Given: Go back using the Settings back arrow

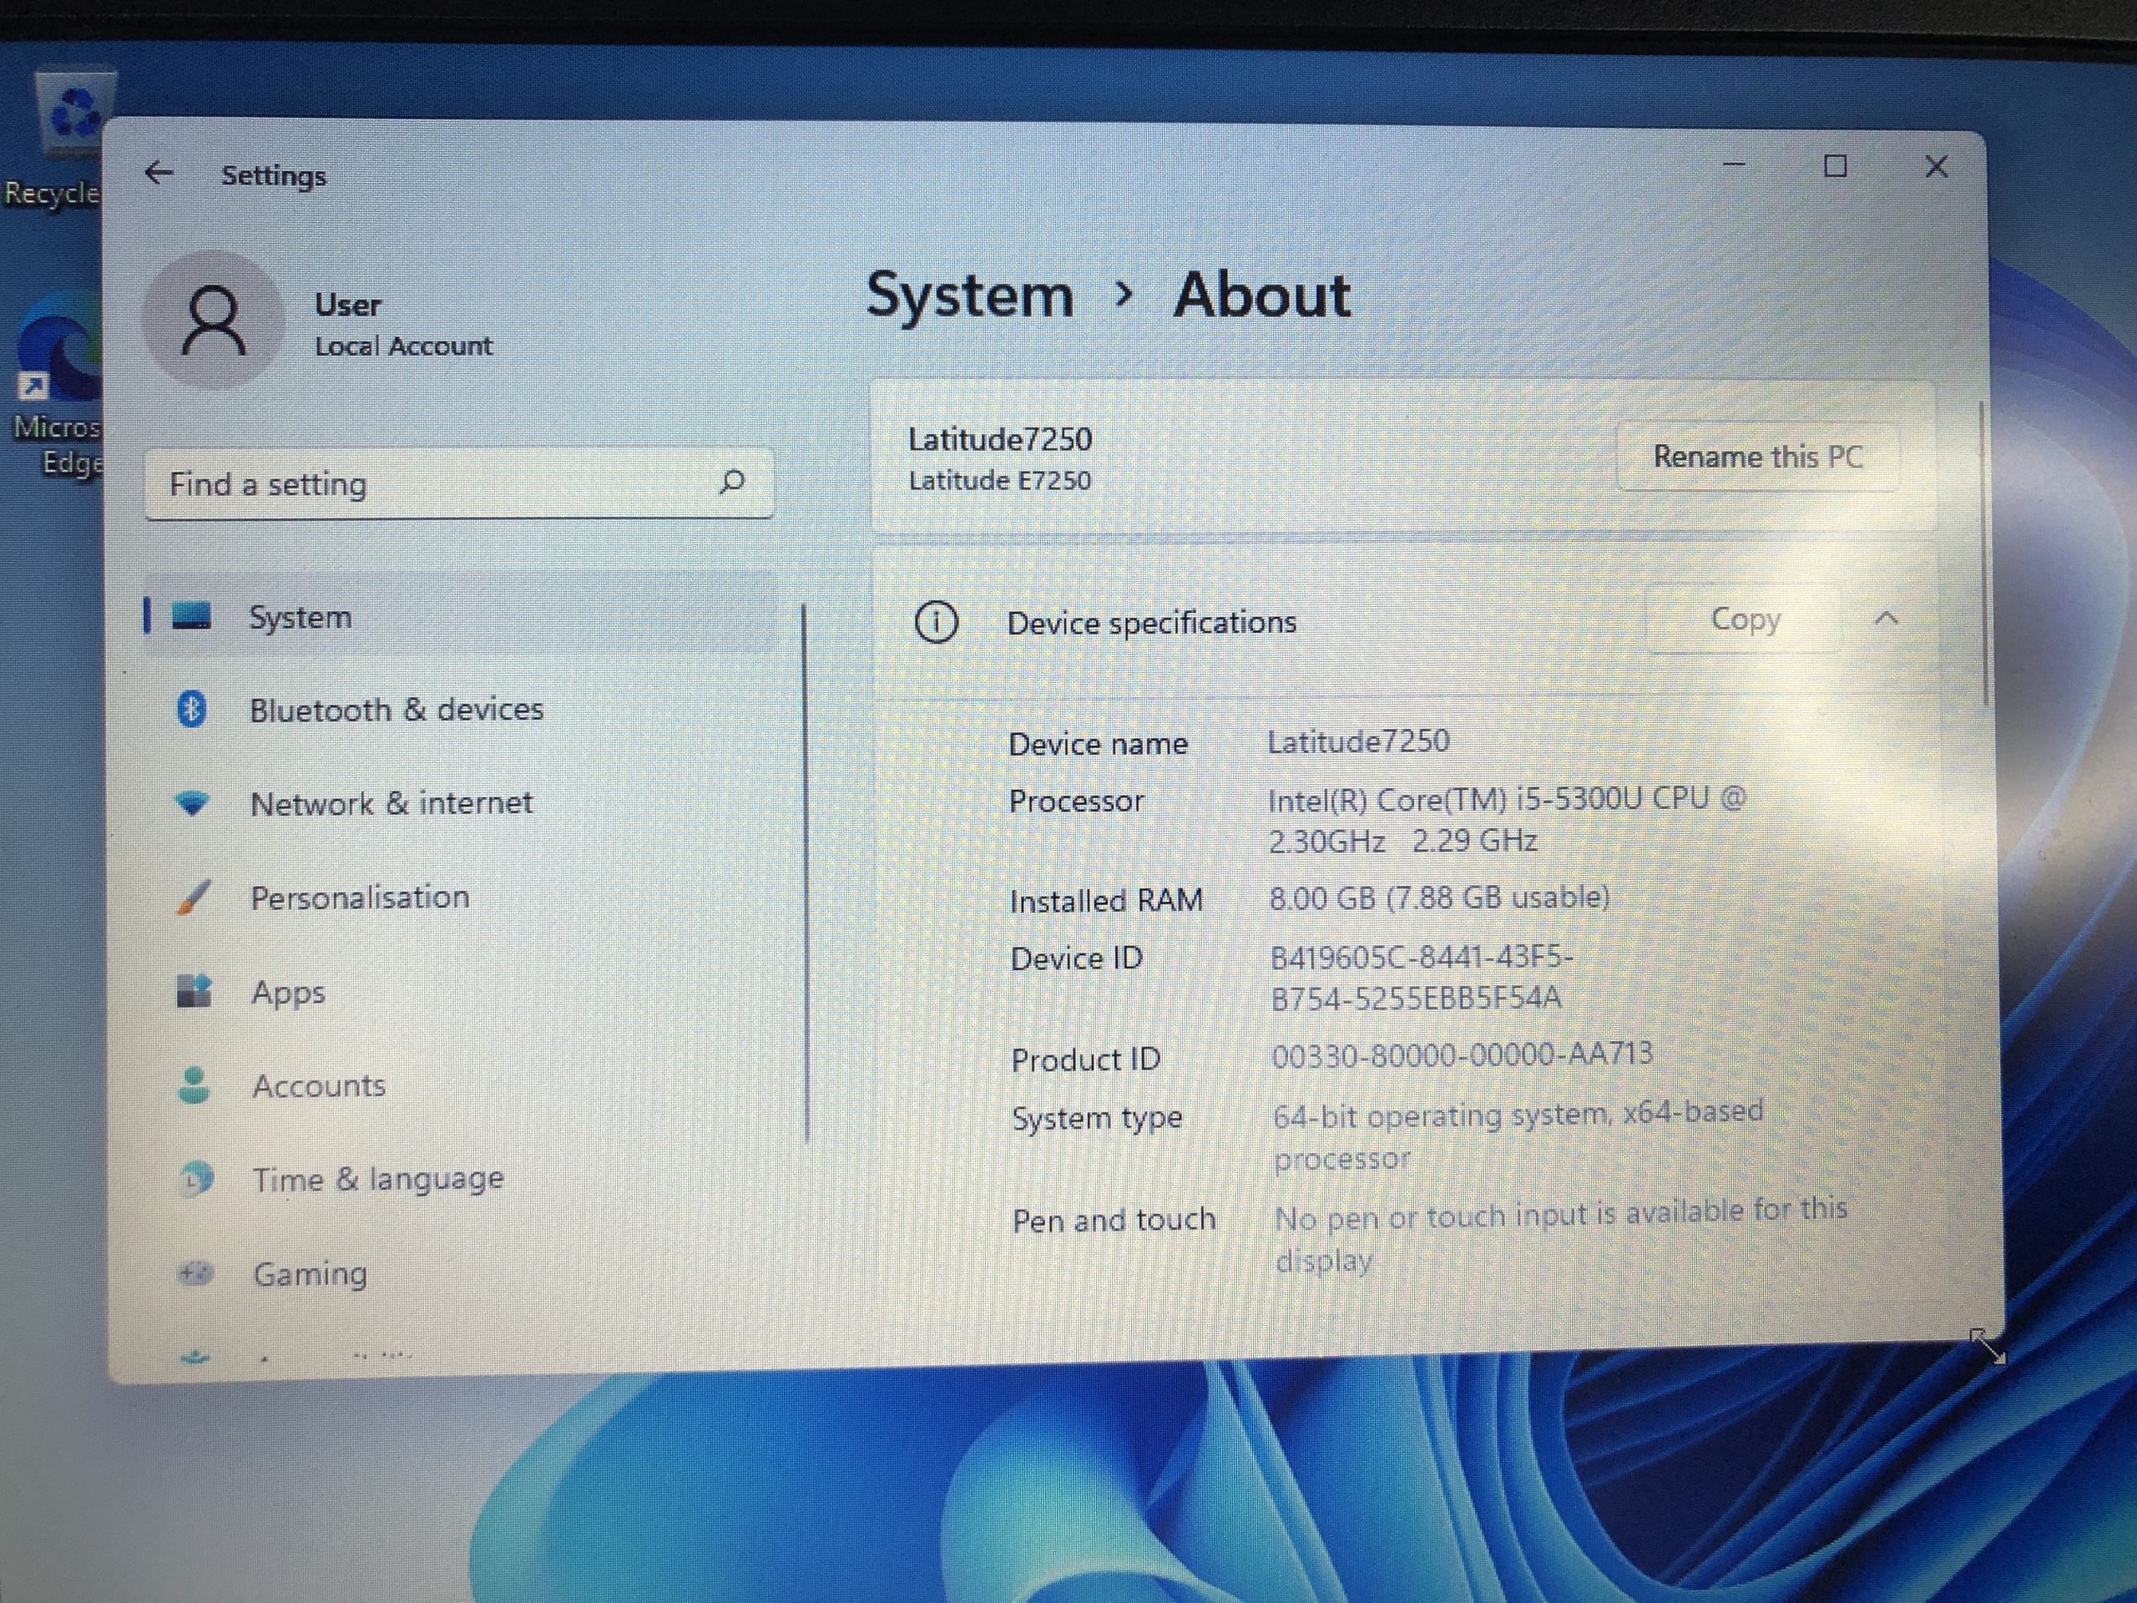Looking at the screenshot, I should (159, 173).
